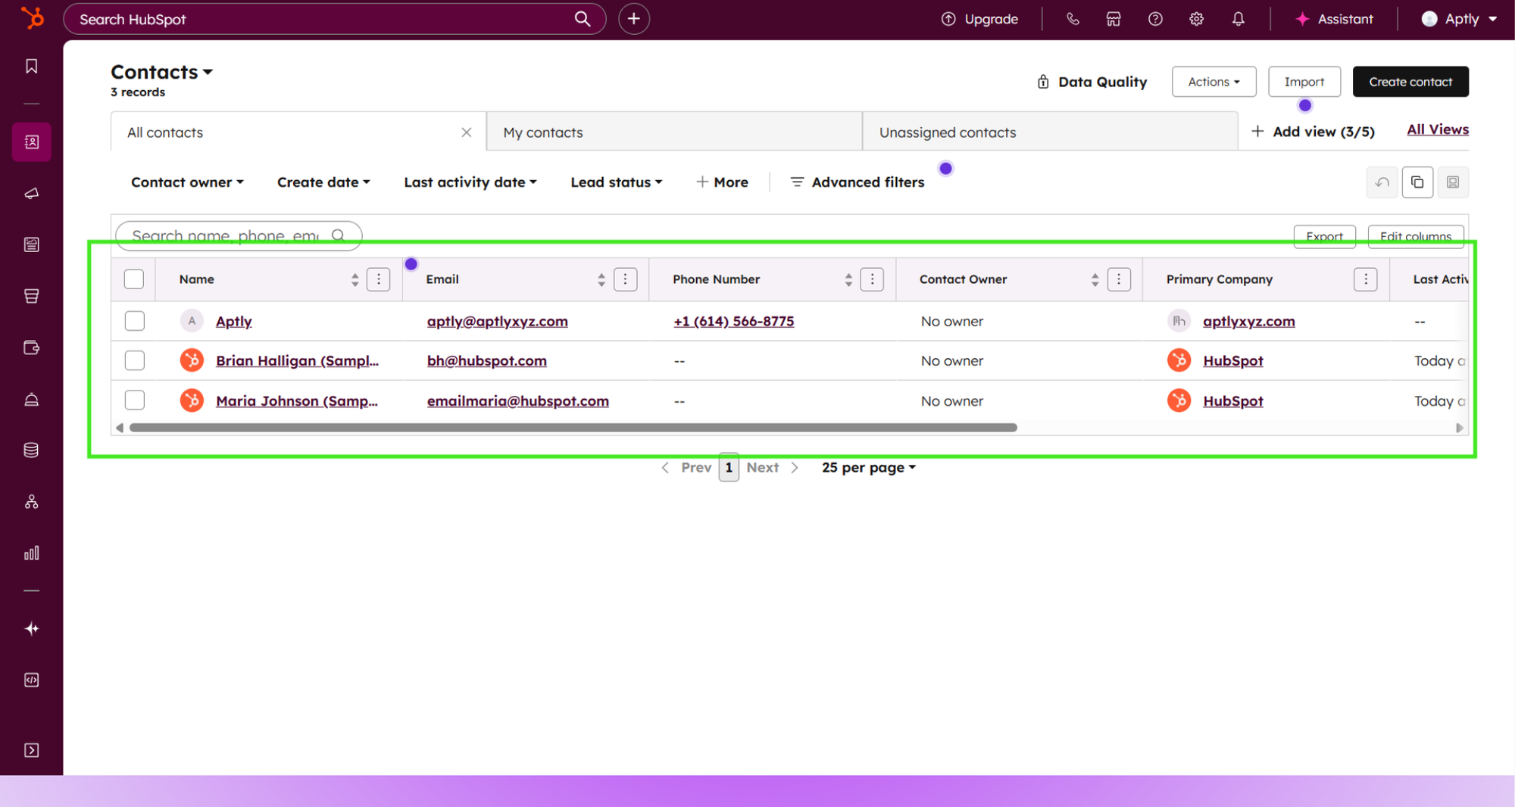Image resolution: width=1515 pixels, height=807 pixels.
Task: Add more filters with + More
Action: pos(722,182)
